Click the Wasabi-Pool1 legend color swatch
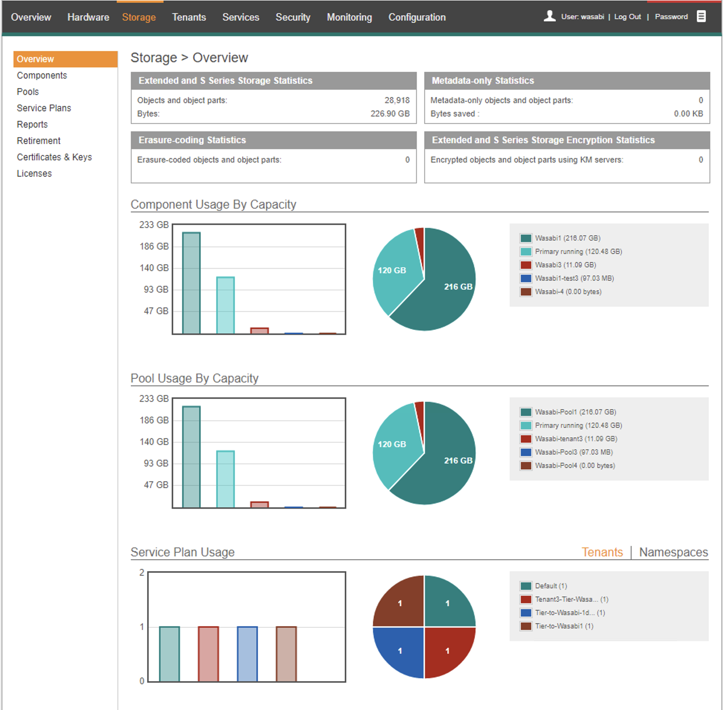Image resolution: width=723 pixels, height=710 pixels. click(x=526, y=412)
